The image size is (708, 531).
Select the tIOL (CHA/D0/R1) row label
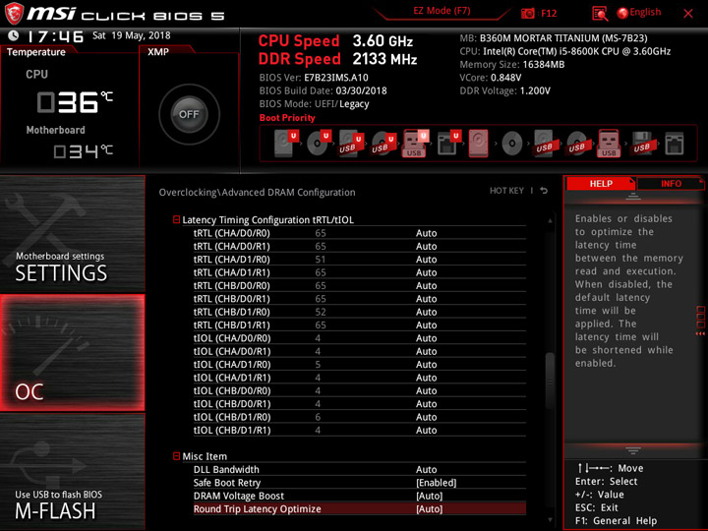pos(232,351)
